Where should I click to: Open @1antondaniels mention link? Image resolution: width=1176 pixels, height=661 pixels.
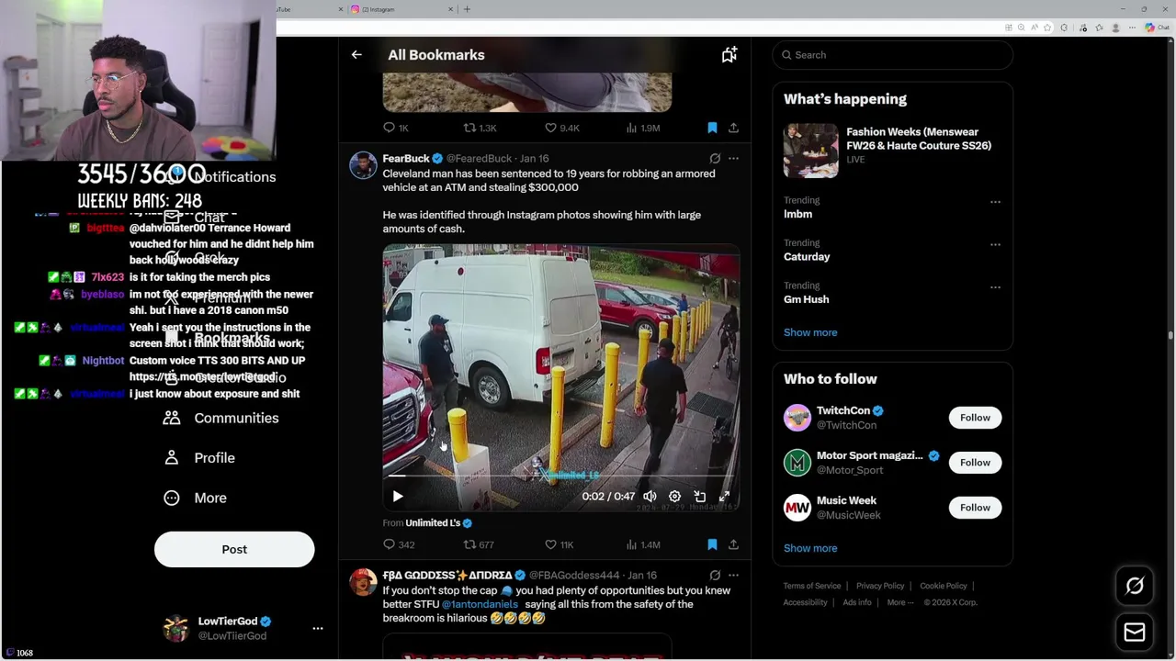point(480,604)
